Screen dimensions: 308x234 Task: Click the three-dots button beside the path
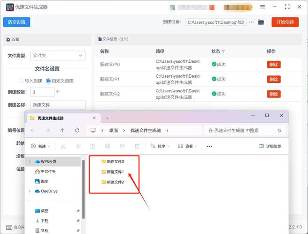click(x=251, y=22)
